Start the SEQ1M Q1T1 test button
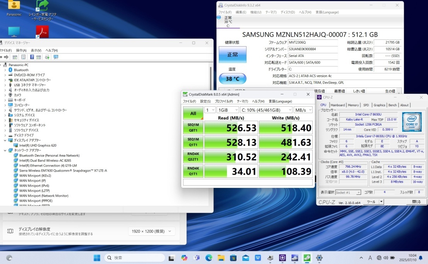The image size is (428, 264). 193,142
